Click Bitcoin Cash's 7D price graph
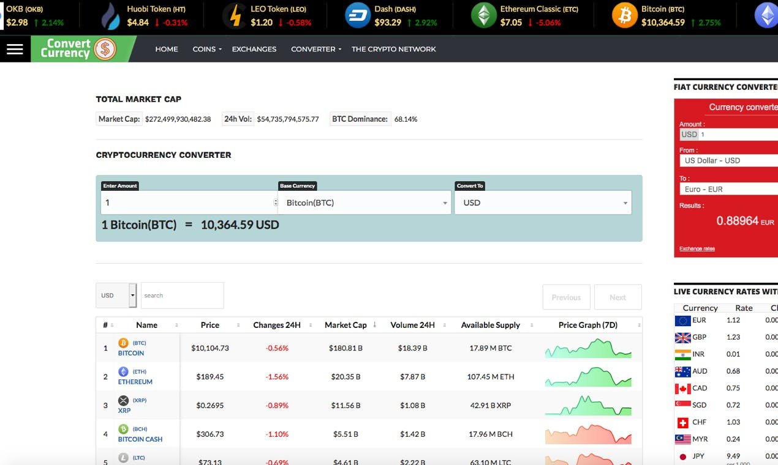778x465 pixels. click(588, 434)
